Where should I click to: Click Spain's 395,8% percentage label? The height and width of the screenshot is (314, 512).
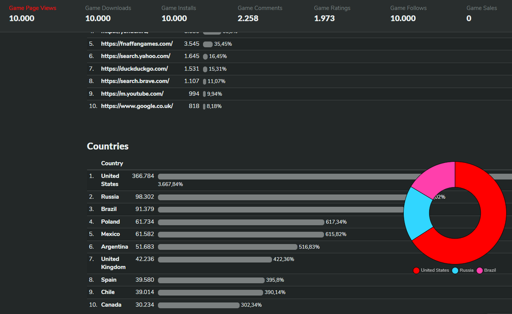point(275,280)
